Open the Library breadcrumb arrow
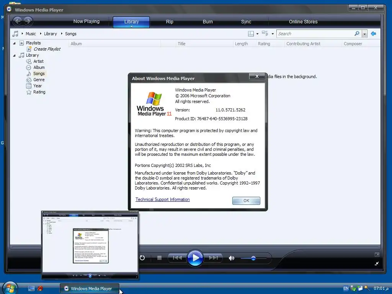Image resolution: width=392 pixels, height=294 pixels. point(41,34)
